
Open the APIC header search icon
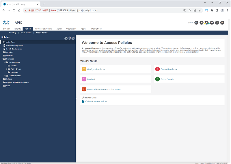[x=196, y=23]
